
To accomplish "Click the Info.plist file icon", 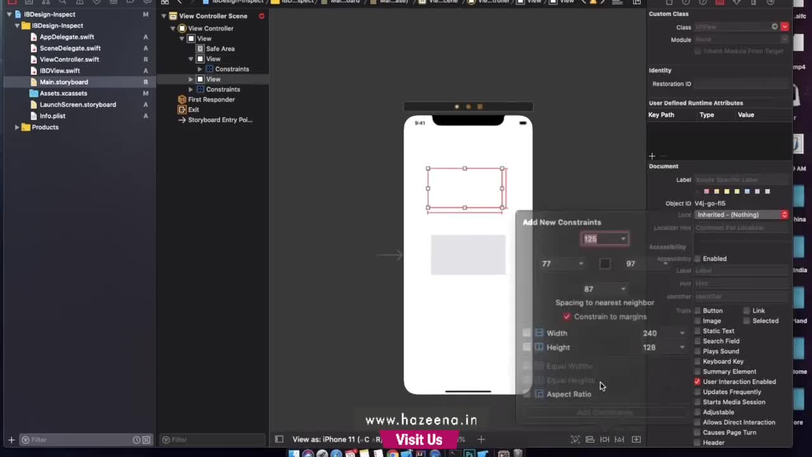I will 34,116.
